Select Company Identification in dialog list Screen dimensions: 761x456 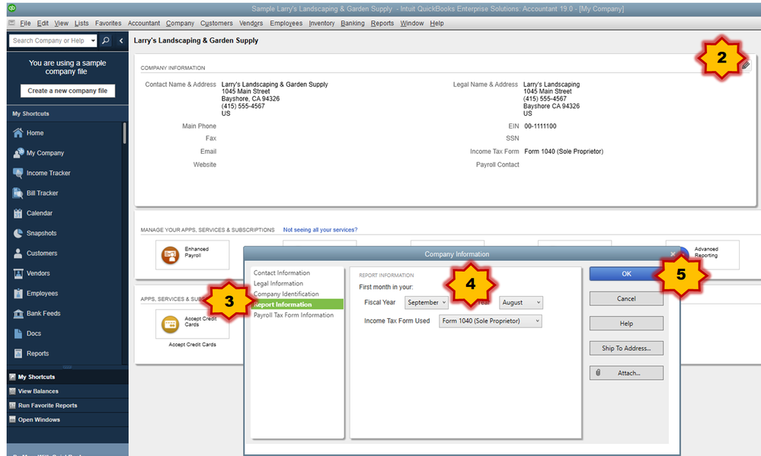click(286, 294)
